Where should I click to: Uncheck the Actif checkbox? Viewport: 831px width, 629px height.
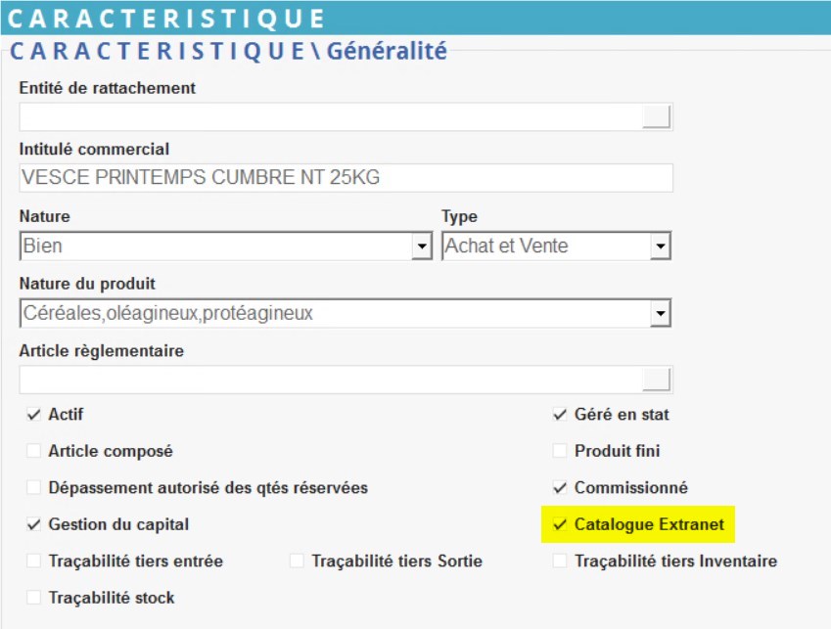point(34,415)
